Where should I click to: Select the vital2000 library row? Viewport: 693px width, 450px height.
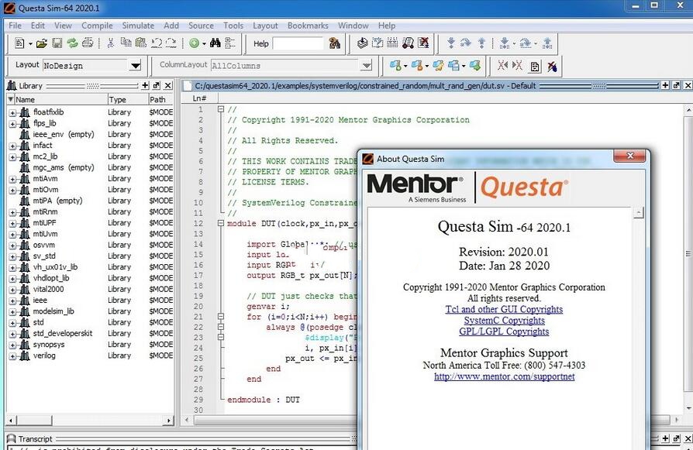click(90, 289)
